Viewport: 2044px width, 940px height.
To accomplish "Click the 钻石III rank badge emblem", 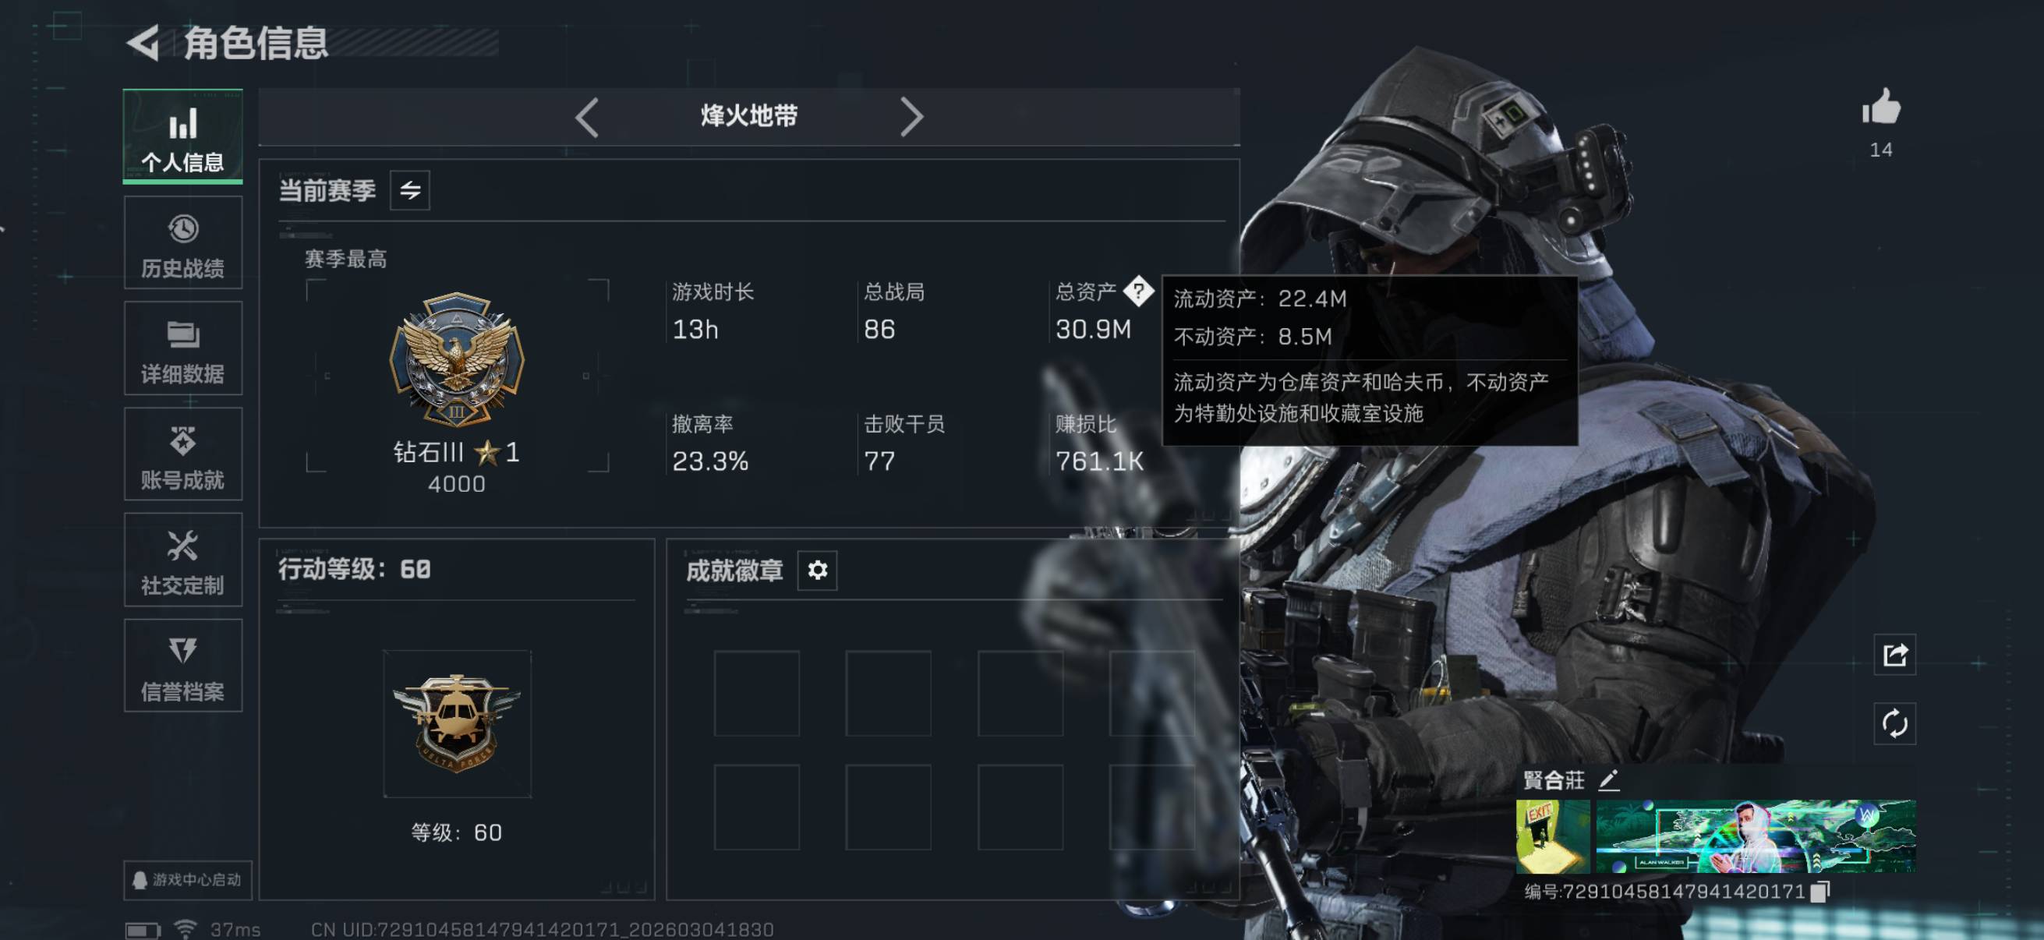I will click(457, 360).
